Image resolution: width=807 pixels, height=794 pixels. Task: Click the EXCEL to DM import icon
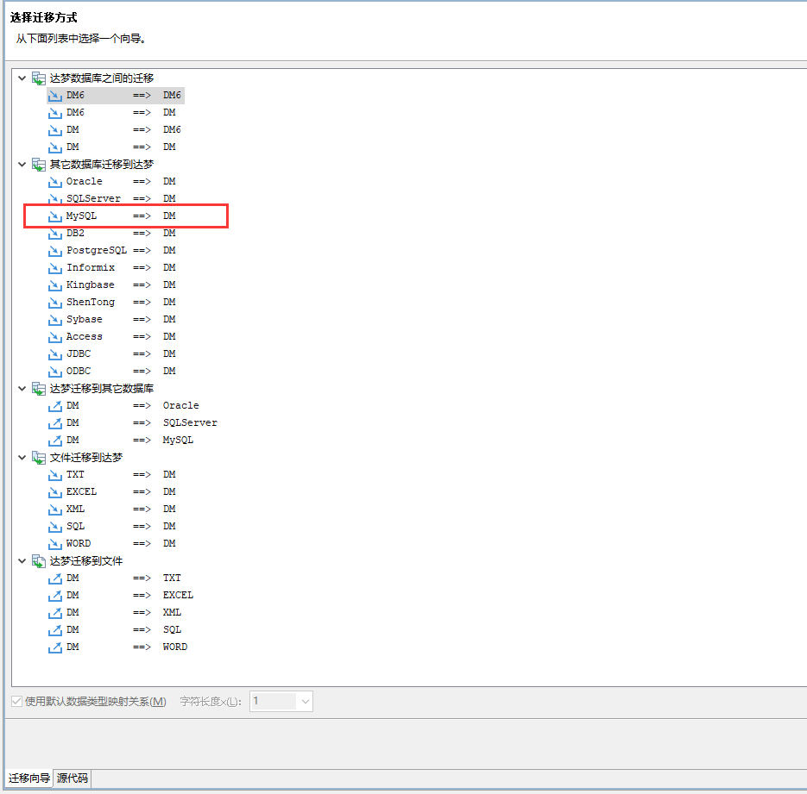click(x=55, y=491)
